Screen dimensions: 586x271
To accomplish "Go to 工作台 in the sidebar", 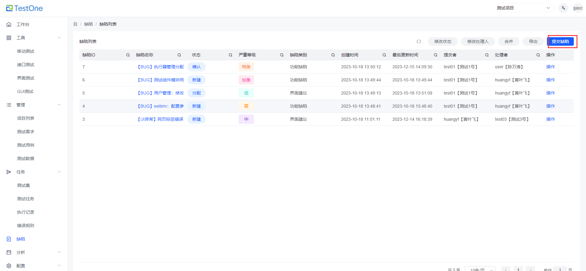I will (23, 24).
